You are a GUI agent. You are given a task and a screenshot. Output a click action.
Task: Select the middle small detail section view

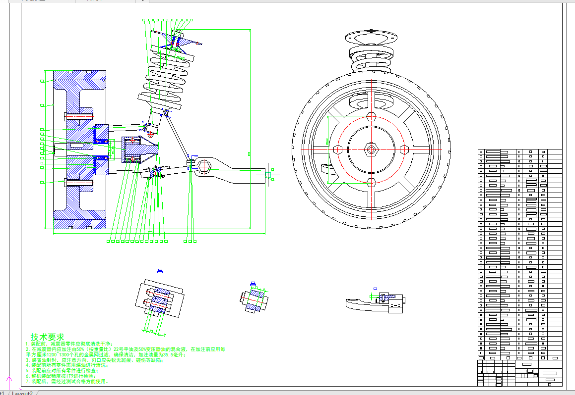(255, 300)
